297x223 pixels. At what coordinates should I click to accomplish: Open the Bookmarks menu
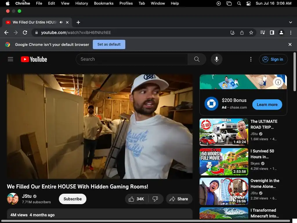pyautogui.click(x=104, y=3)
